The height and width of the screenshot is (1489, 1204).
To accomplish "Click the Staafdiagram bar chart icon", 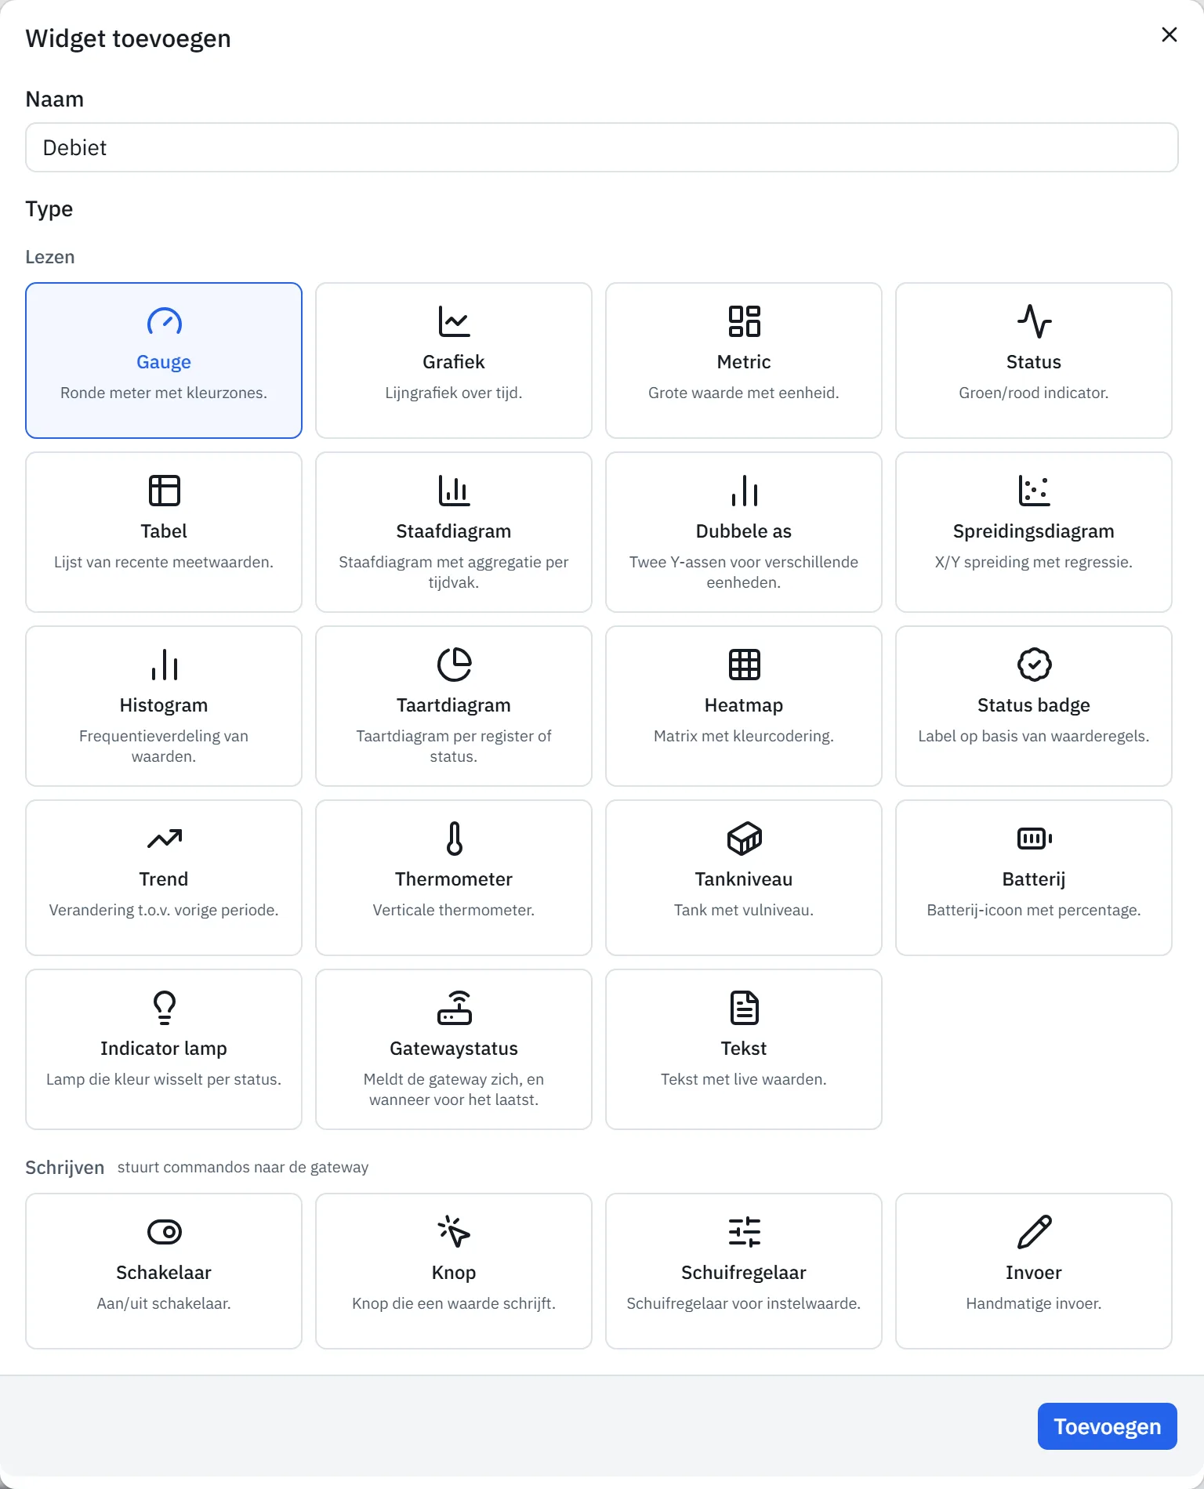I will (454, 491).
